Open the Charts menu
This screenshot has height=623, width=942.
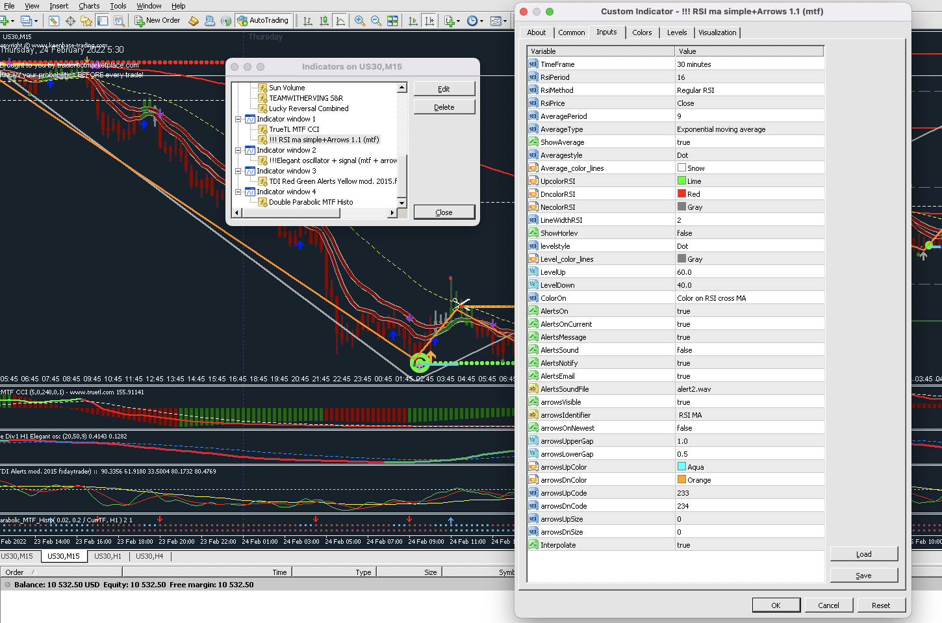pyautogui.click(x=89, y=6)
